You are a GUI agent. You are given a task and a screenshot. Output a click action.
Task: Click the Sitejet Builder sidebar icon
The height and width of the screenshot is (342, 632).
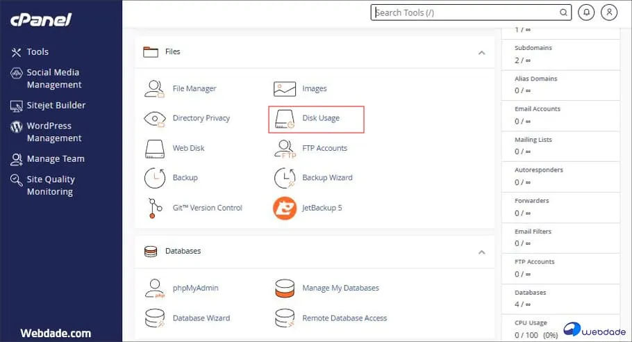pos(16,106)
